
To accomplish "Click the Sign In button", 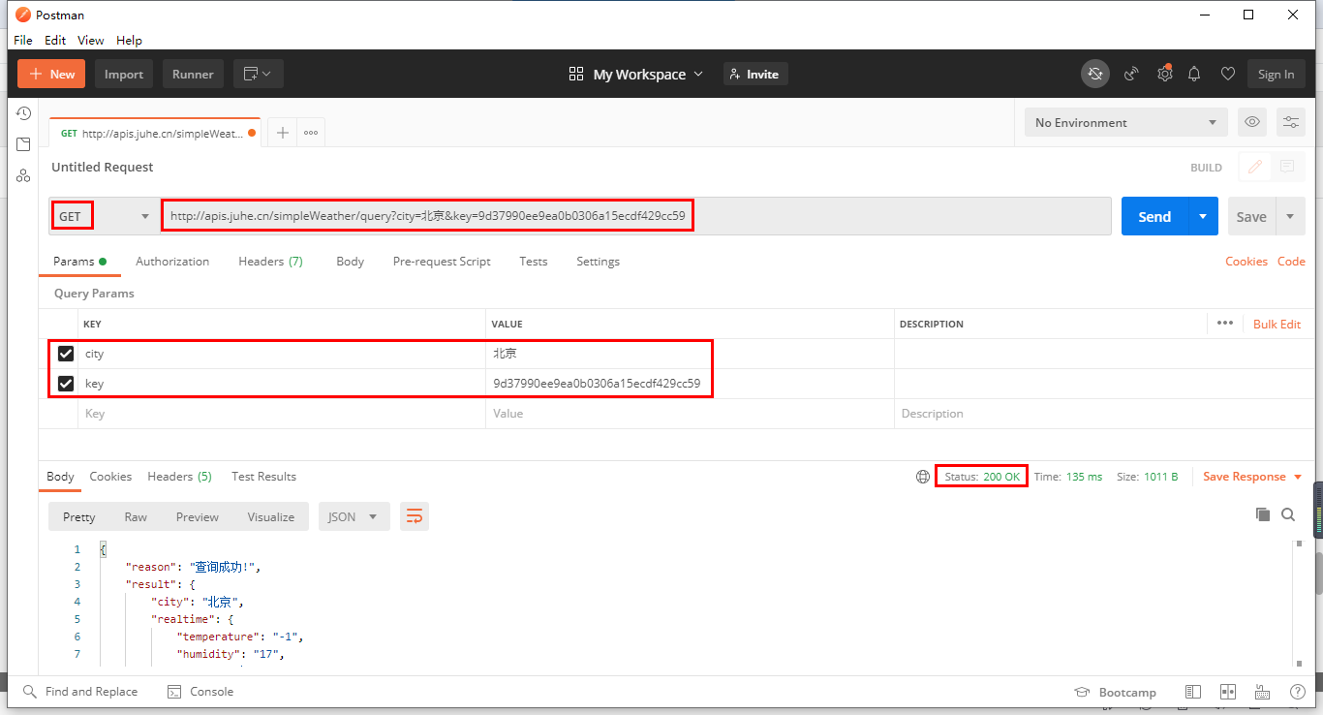I will 1276,75.
